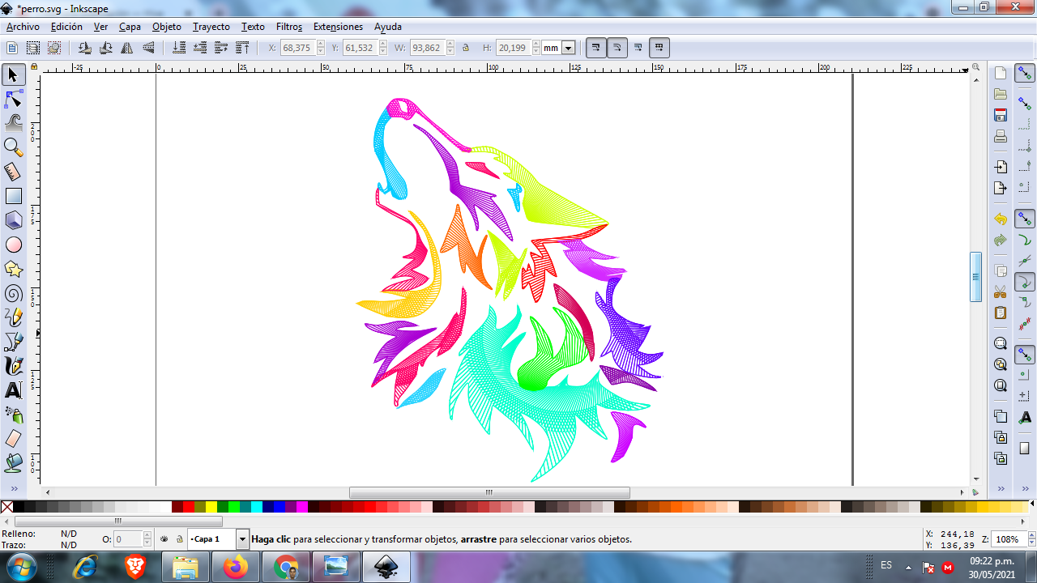This screenshot has height=583, width=1037.
Task: Expand snap bar overflow chevron
Action: click(x=1025, y=488)
